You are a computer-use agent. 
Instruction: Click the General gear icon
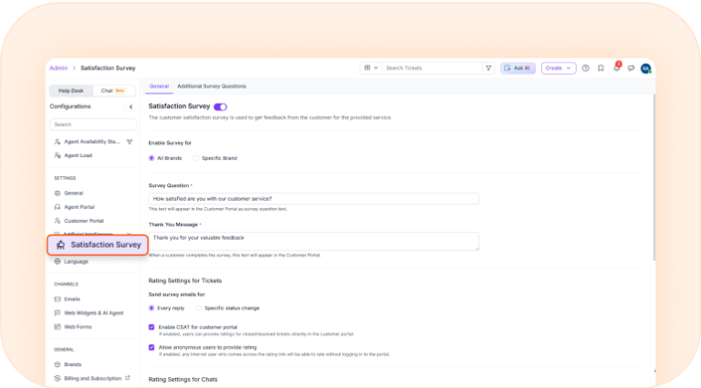(x=58, y=194)
